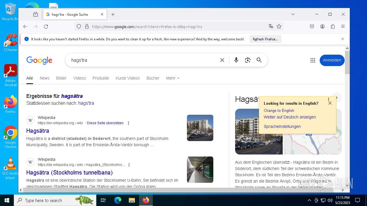367x206 pixels.
Task: Save page to Pocket
Action: tap(312, 27)
